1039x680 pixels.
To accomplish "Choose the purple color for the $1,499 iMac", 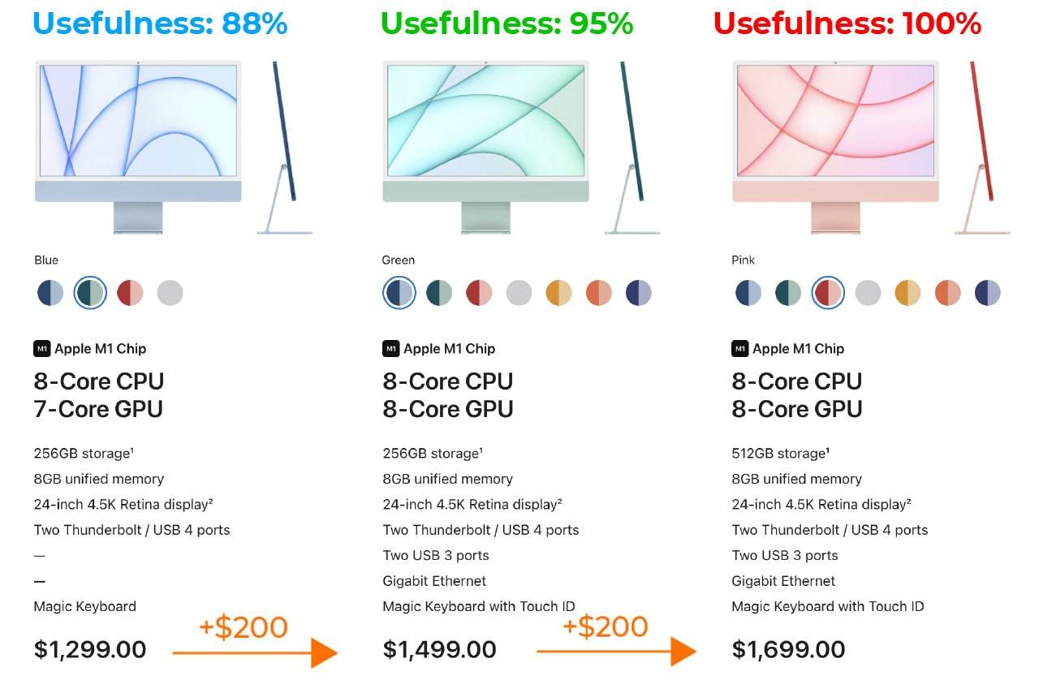I will pyautogui.click(x=639, y=293).
